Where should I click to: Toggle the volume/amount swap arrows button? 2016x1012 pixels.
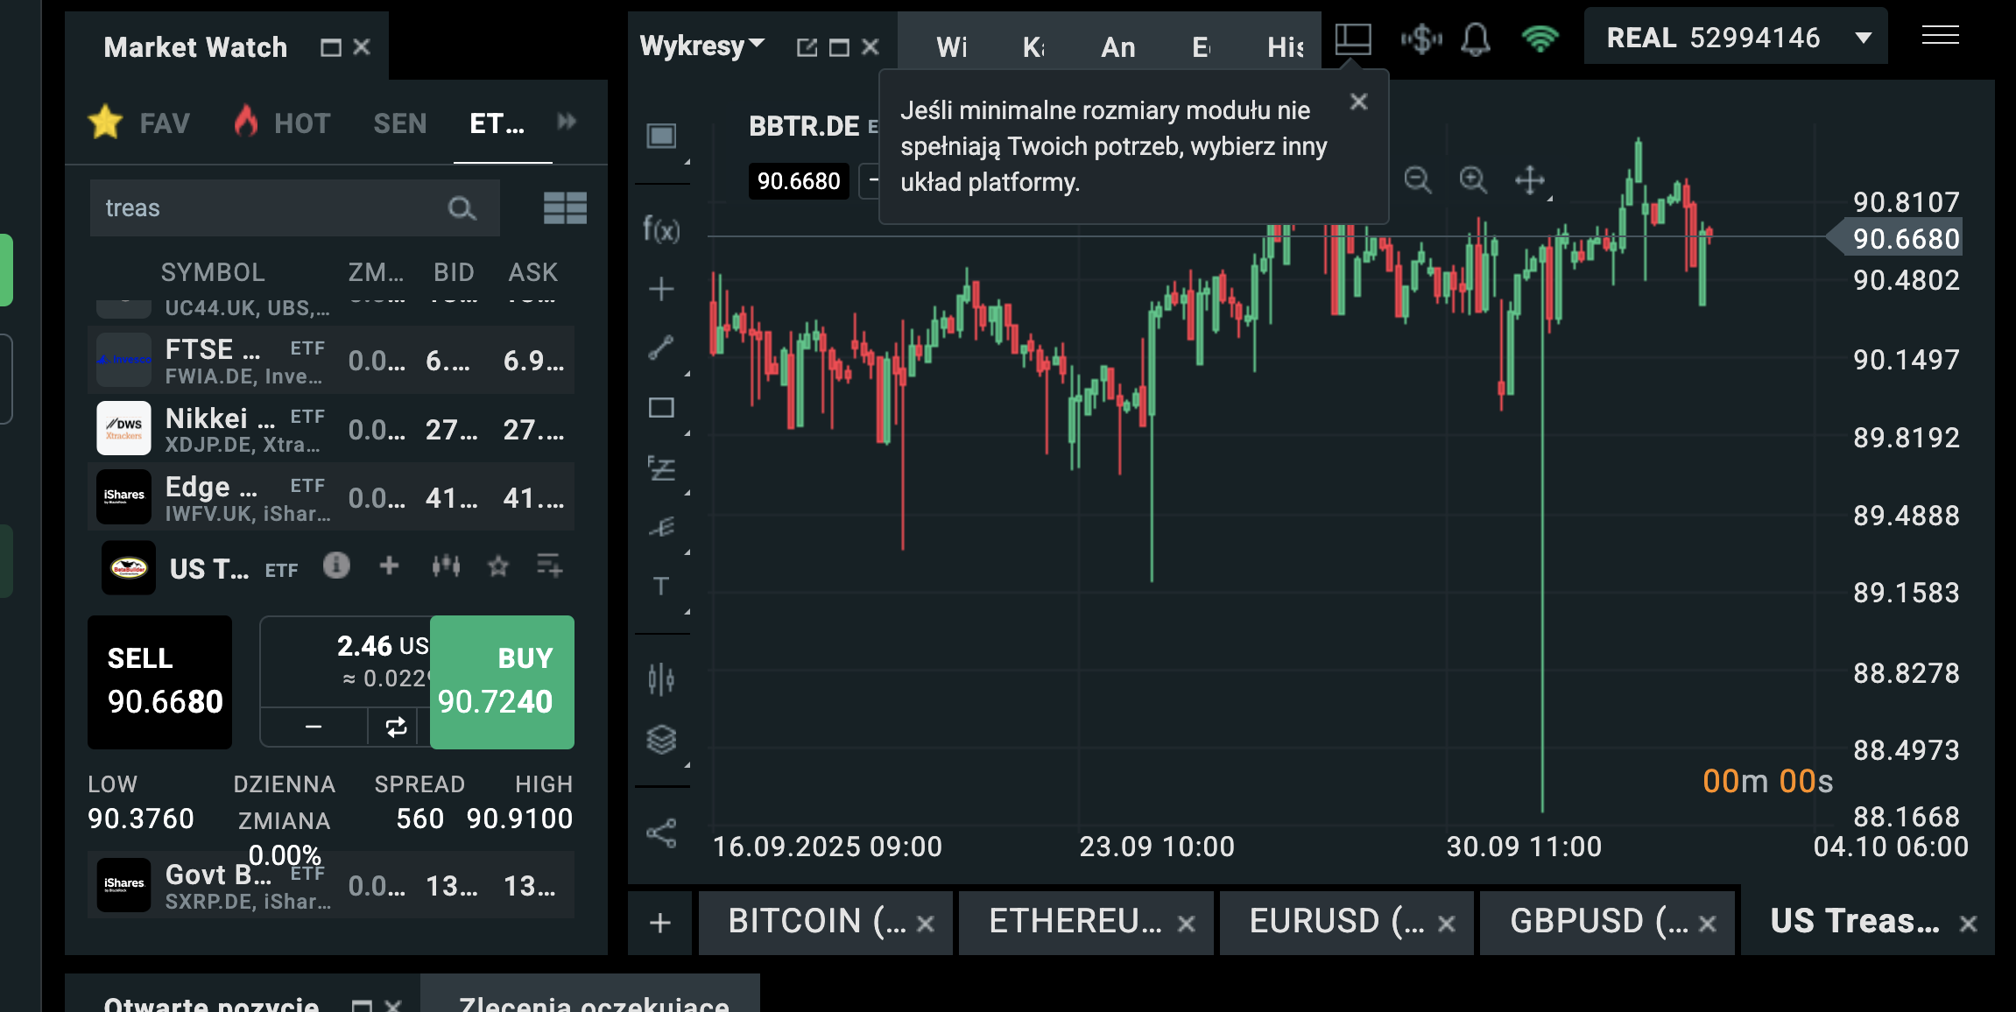click(x=396, y=727)
